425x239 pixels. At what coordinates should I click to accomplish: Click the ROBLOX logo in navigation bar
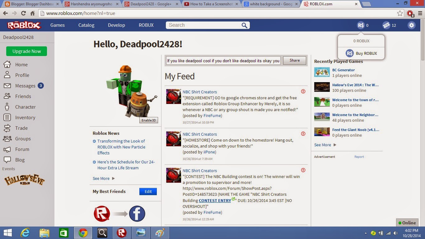pyautogui.click(x=24, y=25)
